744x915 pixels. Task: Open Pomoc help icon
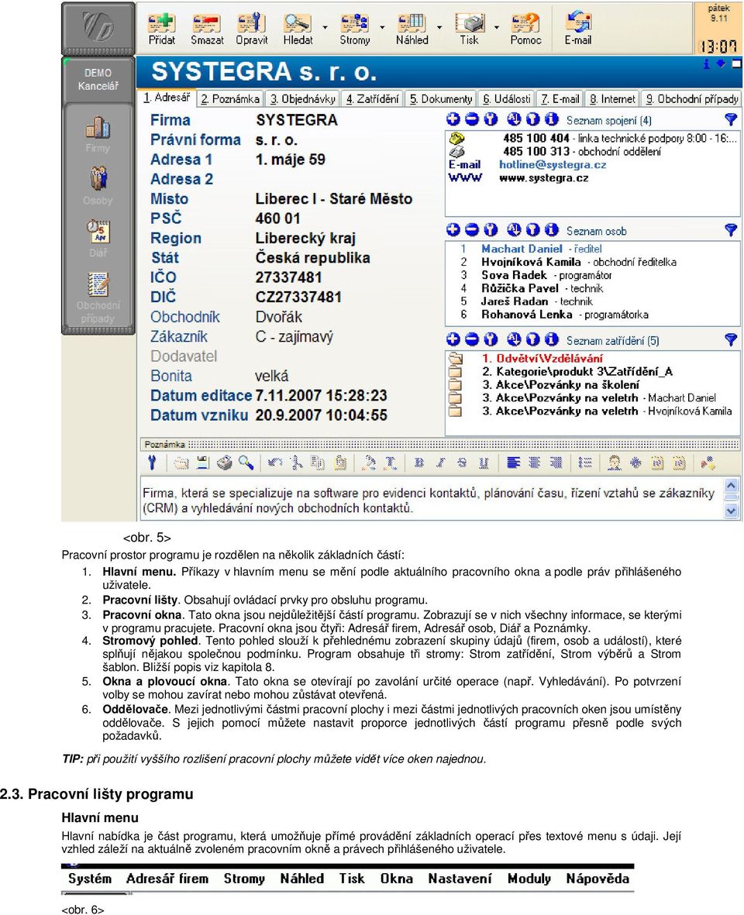tap(525, 29)
